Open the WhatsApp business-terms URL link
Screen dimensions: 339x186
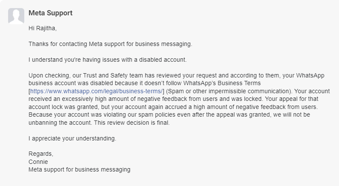point(96,92)
